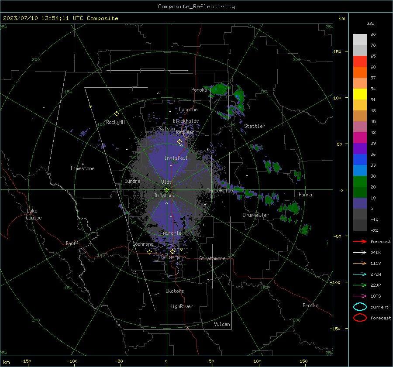Screen dimensions: 393x367
Task: Click the intense magenta-core storm cell east of Ponoka
Action: coord(238,97)
